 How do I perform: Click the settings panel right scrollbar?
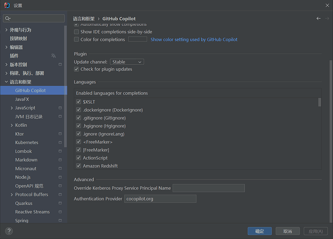[x=331, y=141]
